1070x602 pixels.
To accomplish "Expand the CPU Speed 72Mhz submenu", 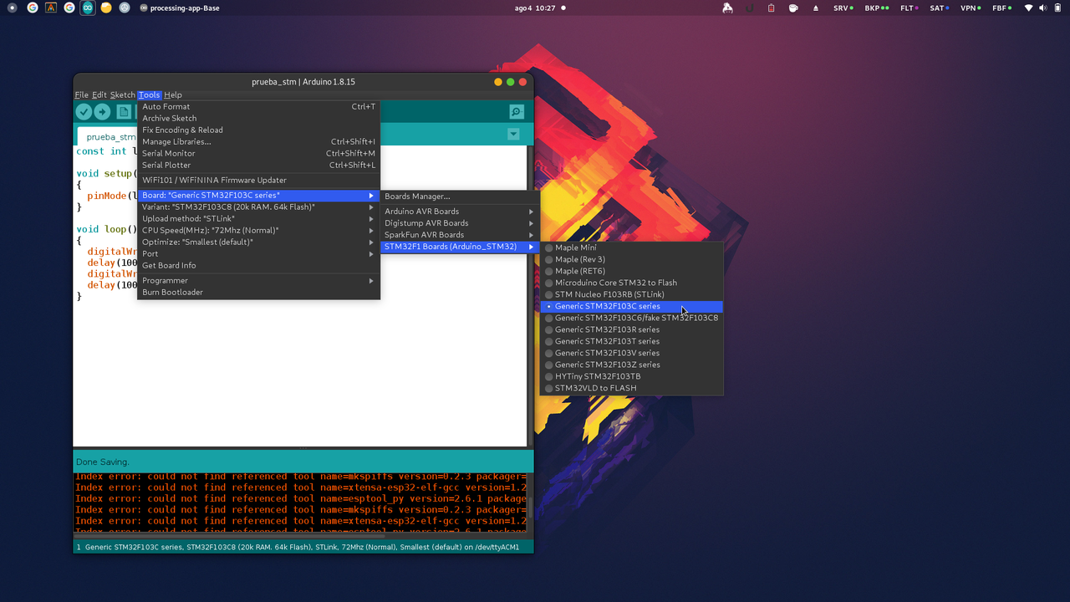I will (258, 231).
